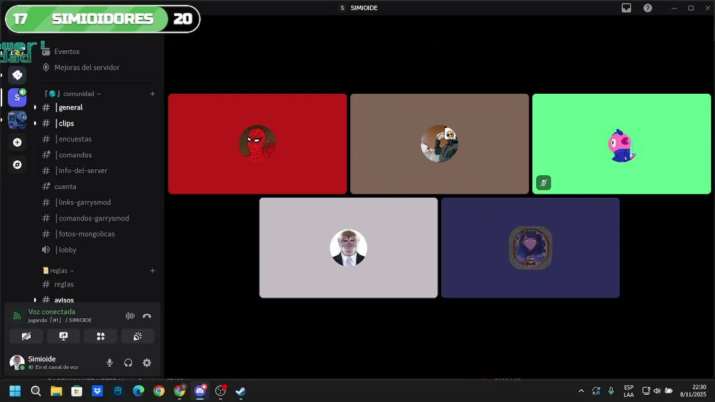Open Microsoft Store from taskbar
Screen dimensions: 715x402
[x=77, y=391]
